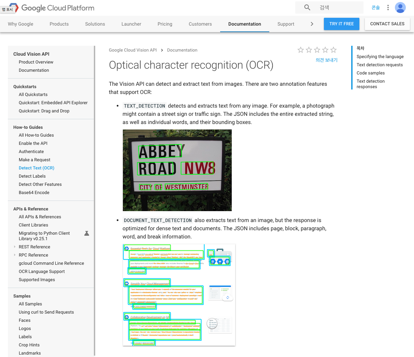This screenshot has width=414, height=357.
Task: Open the 콘솔 console link
Action: (376, 8)
